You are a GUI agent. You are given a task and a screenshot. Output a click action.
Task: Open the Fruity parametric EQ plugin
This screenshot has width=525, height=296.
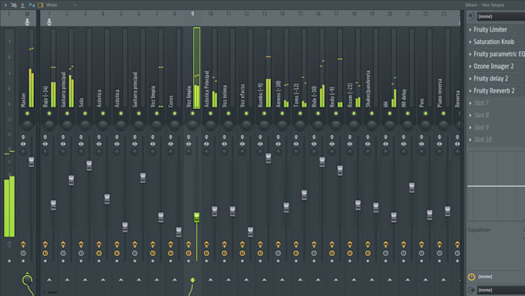coord(499,54)
